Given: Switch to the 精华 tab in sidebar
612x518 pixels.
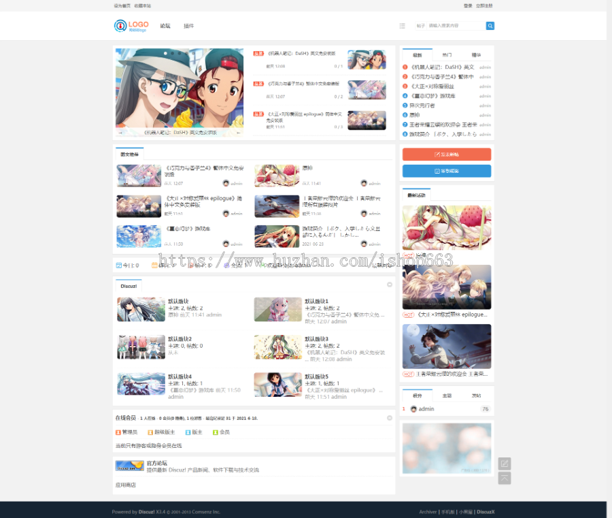Looking at the screenshot, I should coord(476,55).
